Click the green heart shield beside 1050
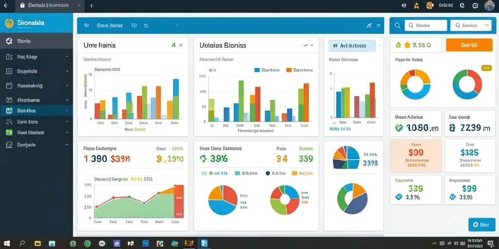499x249 pixels. [x=399, y=128]
